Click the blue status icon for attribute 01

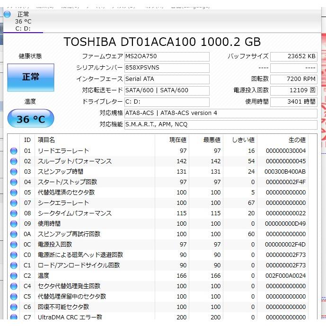coord(14,151)
